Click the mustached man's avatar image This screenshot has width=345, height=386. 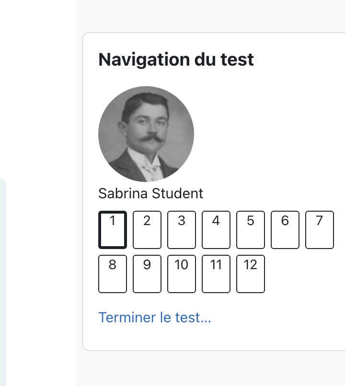146,134
